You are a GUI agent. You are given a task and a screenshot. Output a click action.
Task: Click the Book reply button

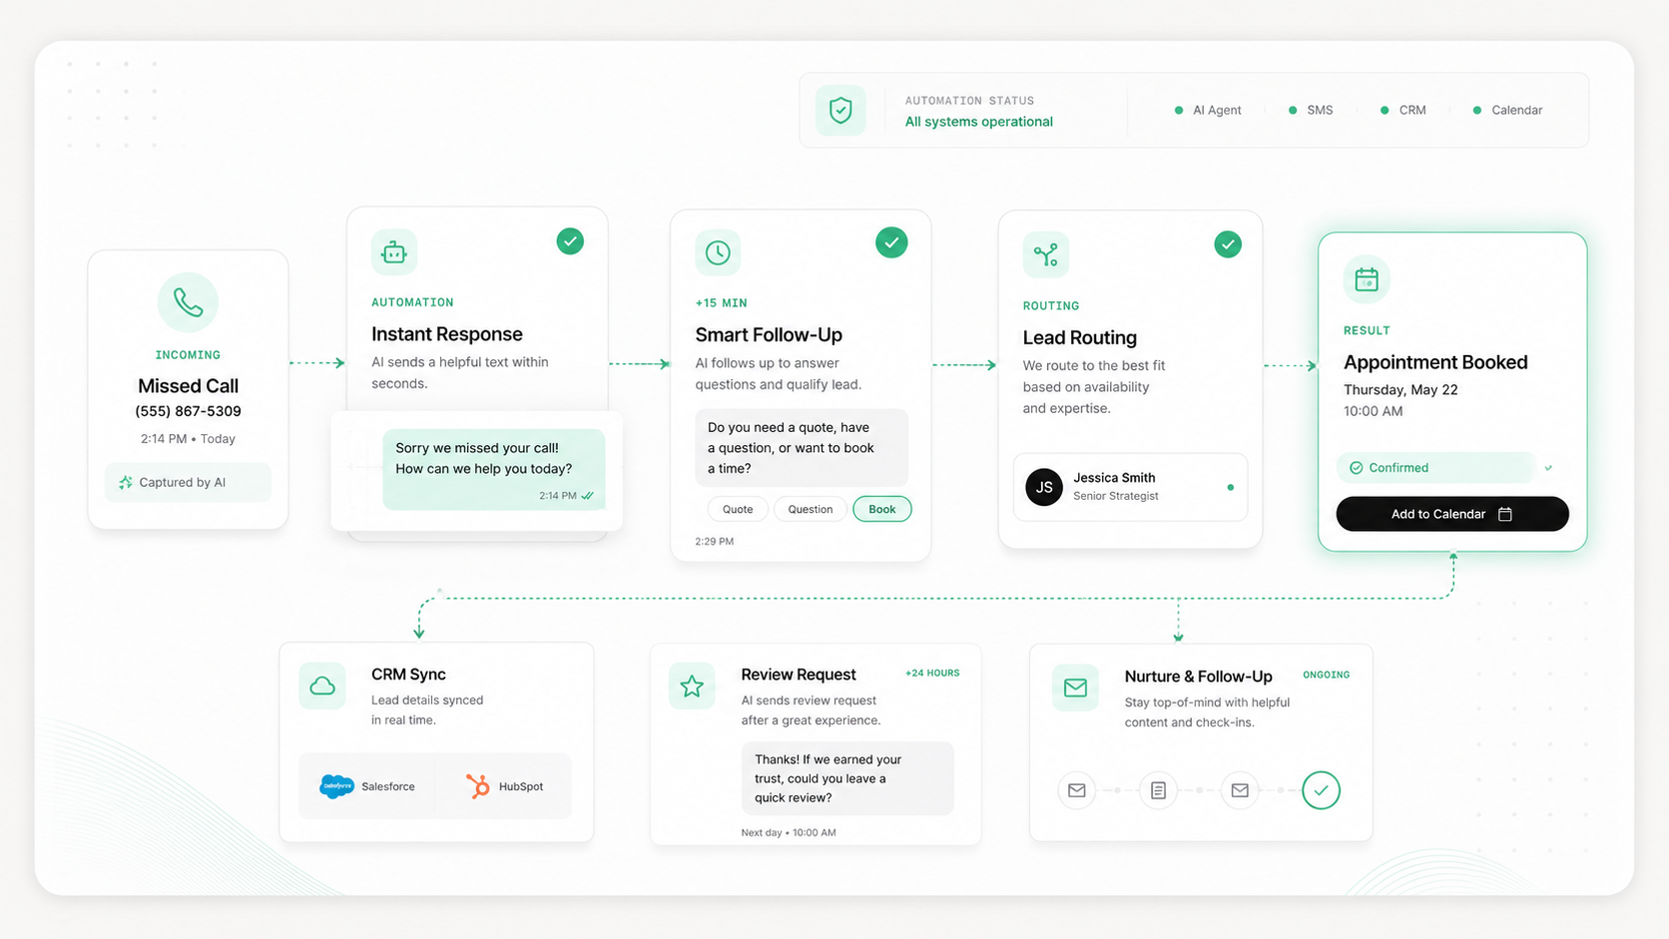tap(881, 509)
